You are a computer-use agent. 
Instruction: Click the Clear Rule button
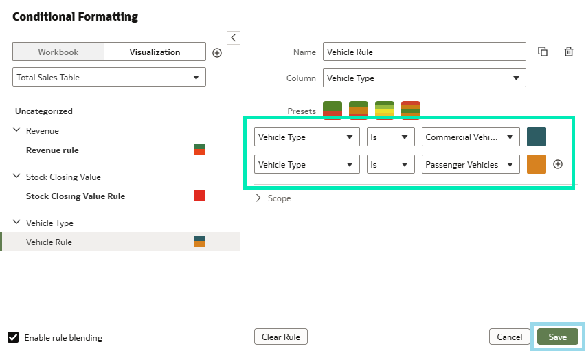tap(281, 337)
